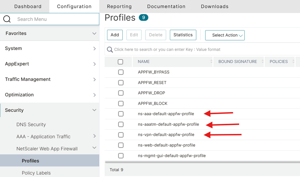
Task: Check the ns-aaa-default-appfw-profile row box
Action: 121,114
